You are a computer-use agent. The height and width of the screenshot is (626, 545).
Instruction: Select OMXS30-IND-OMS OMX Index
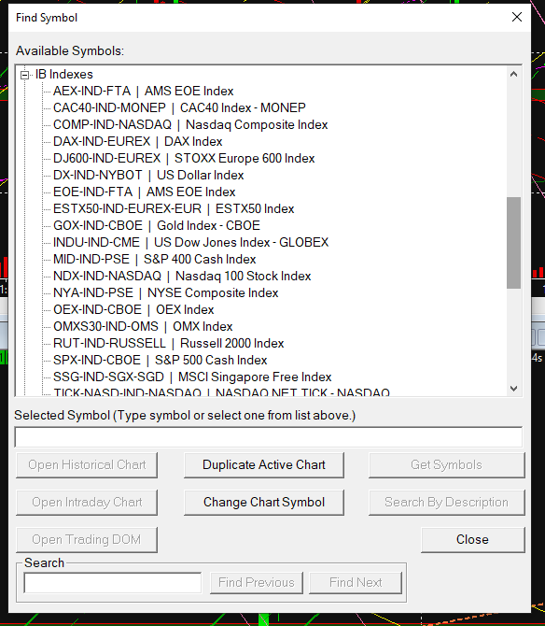tap(143, 326)
